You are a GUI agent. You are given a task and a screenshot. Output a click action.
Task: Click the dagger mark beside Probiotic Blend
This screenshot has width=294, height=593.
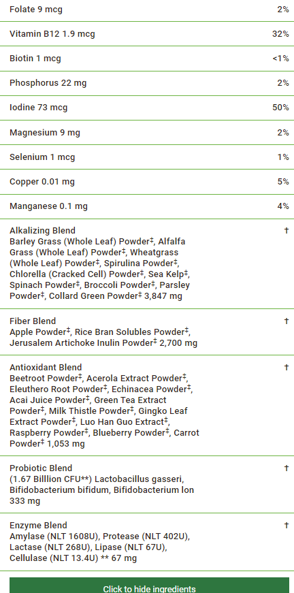287,468
